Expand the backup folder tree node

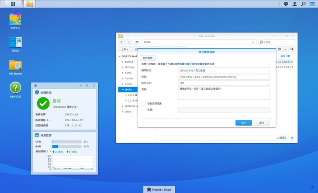coord(123,62)
